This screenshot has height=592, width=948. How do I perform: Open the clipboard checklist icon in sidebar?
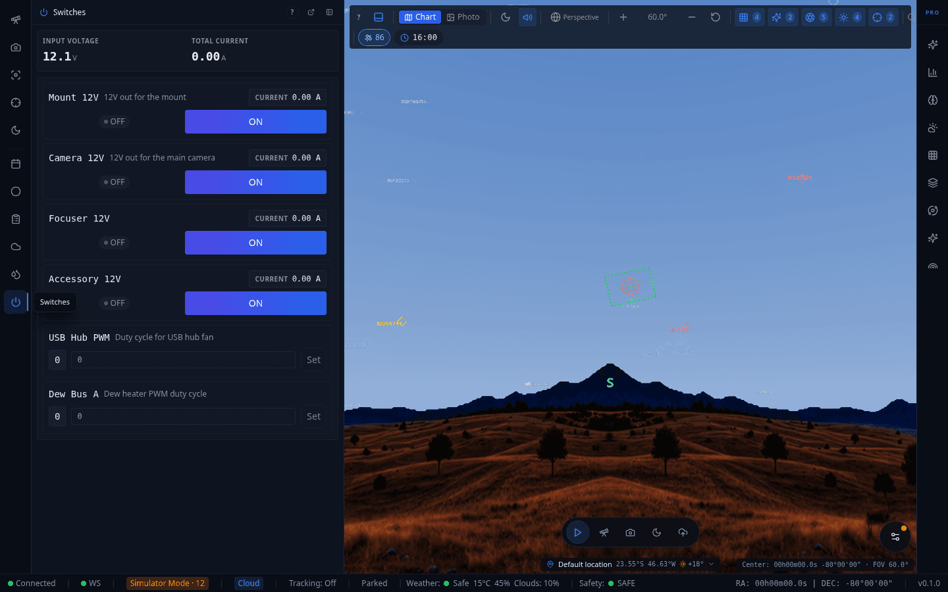(x=16, y=219)
